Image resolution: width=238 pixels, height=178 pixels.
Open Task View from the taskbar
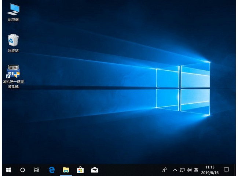pos(37,170)
